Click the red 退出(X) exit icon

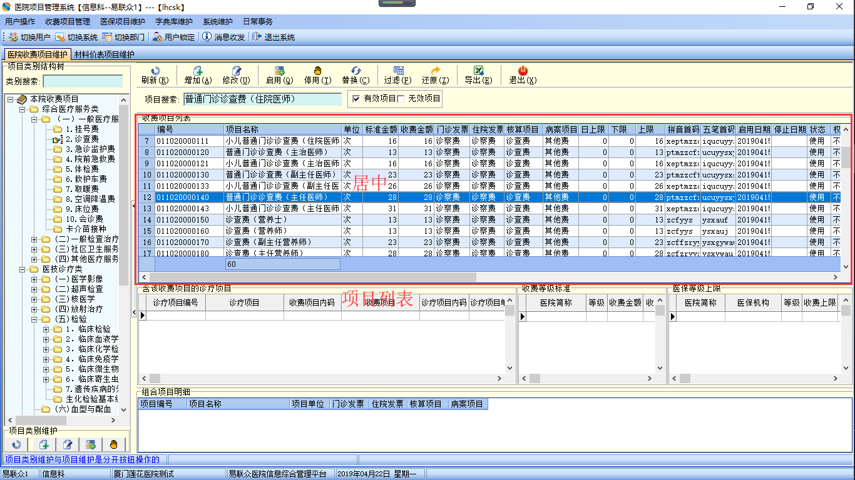[x=523, y=71]
